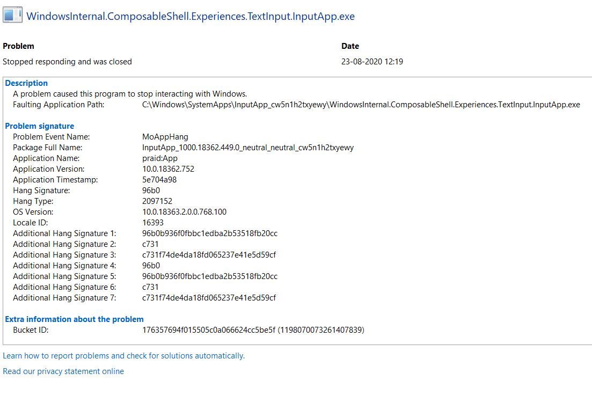592x410 pixels.
Task: Open 'Learn how to report problems' link
Action: pyautogui.click(x=124, y=356)
